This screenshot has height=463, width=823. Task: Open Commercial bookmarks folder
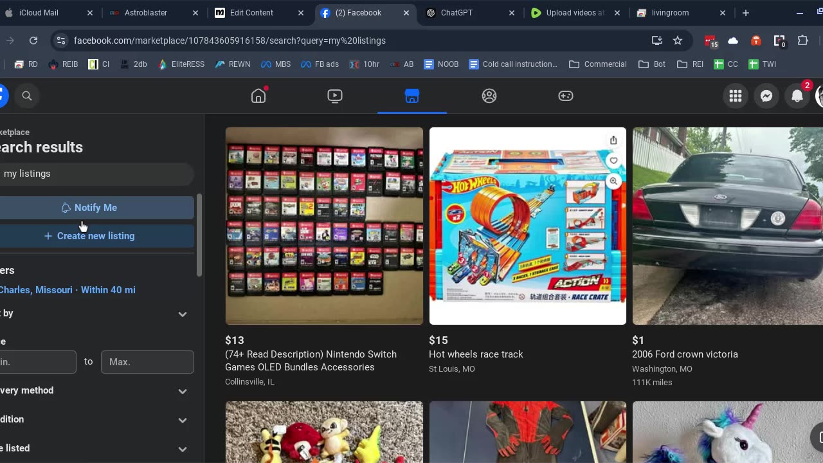598,64
